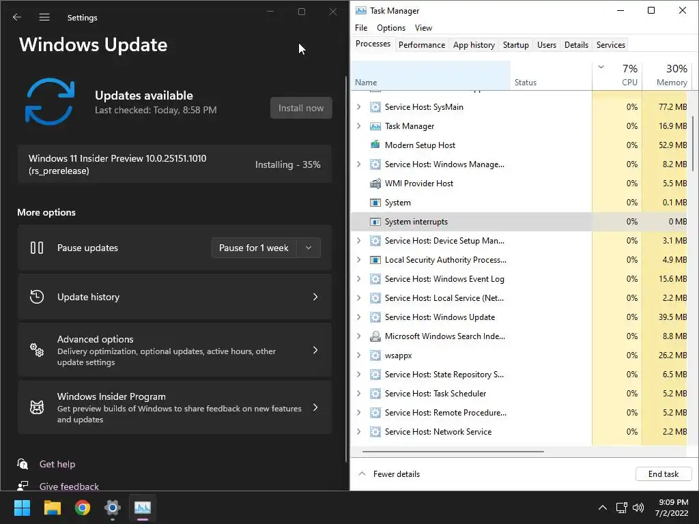Expand the Task Manager process group
The height and width of the screenshot is (524, 699).
[x=359, y=126]
